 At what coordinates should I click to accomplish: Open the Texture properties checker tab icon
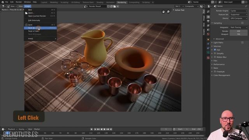click(208, 58)
